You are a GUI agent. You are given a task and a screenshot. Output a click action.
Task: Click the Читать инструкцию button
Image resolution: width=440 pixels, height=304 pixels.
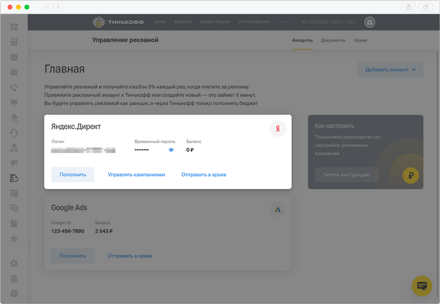(346, 175)
